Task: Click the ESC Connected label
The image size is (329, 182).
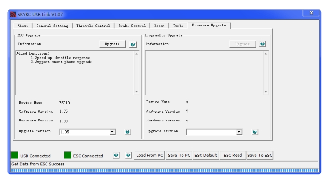Action: (x=88, y=156)
